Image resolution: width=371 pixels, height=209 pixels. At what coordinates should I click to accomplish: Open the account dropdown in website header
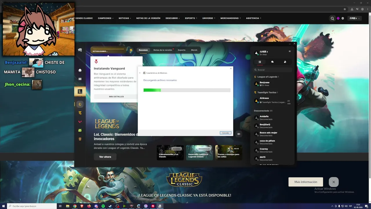tap(354, 18)
